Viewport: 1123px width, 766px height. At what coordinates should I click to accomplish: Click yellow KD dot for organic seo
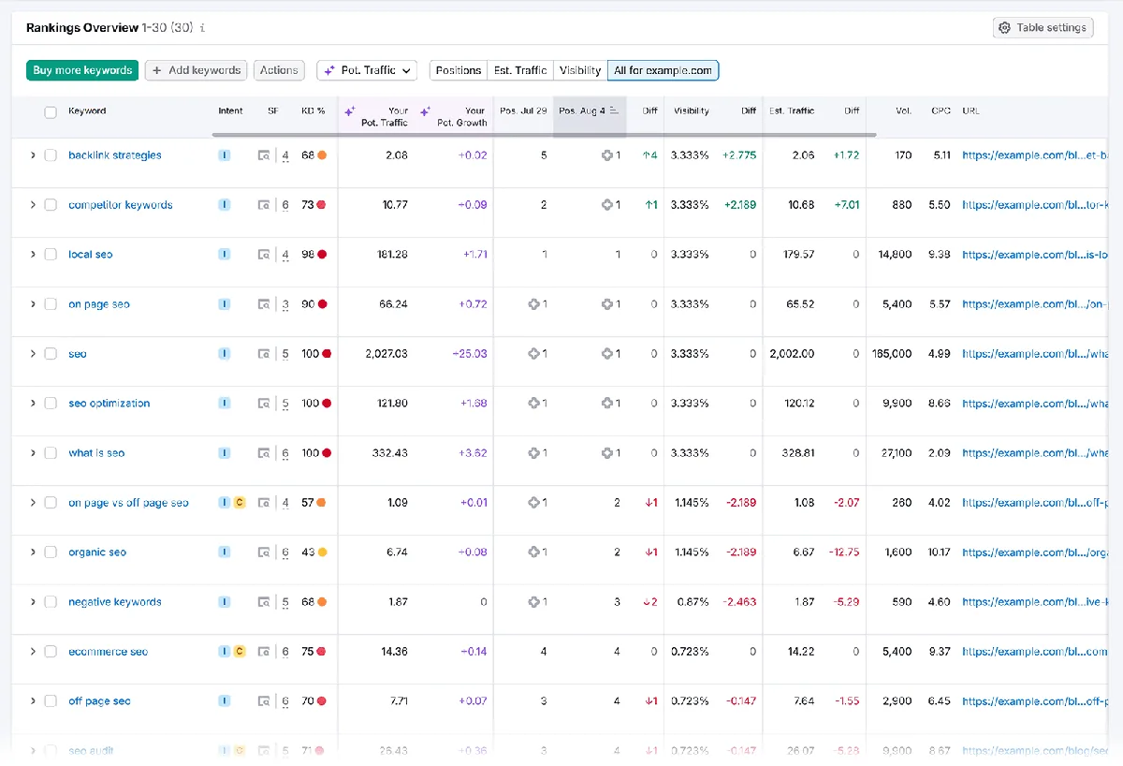tap(322, 552)
